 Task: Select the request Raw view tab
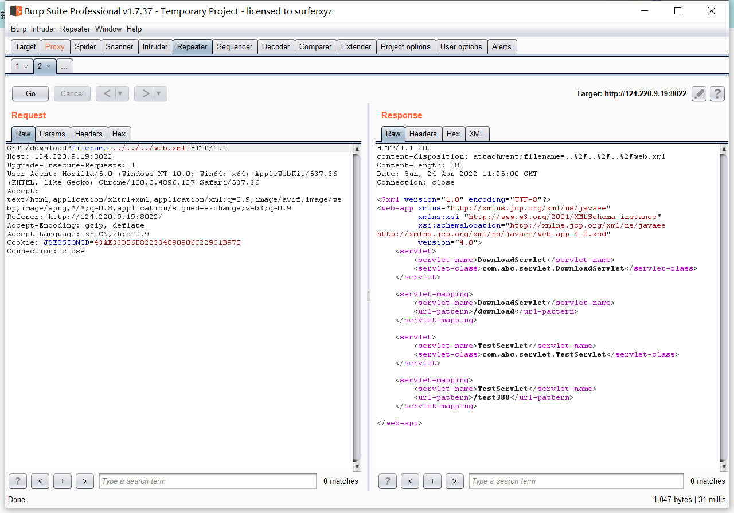click(x=24, y=134)
